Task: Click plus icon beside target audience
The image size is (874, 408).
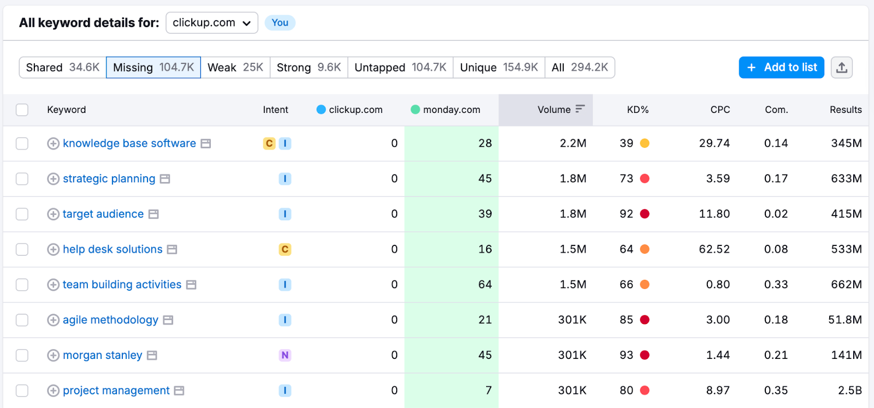Action: pyautogui.click(x=53, y=214)
